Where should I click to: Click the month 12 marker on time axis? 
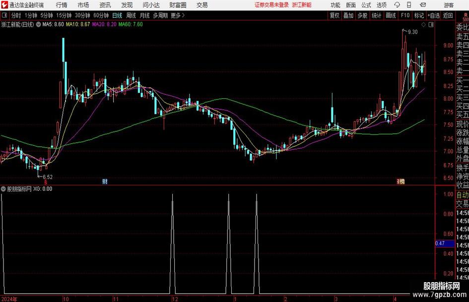click(175, 299)
